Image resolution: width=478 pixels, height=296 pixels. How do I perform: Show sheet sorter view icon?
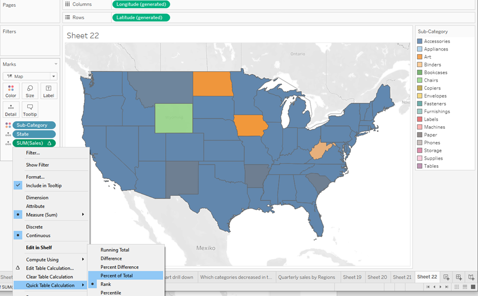coord(457,287)
